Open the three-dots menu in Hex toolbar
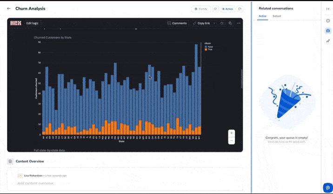The width and height of the screenshot is (333, 194). [x=239, y=23]
